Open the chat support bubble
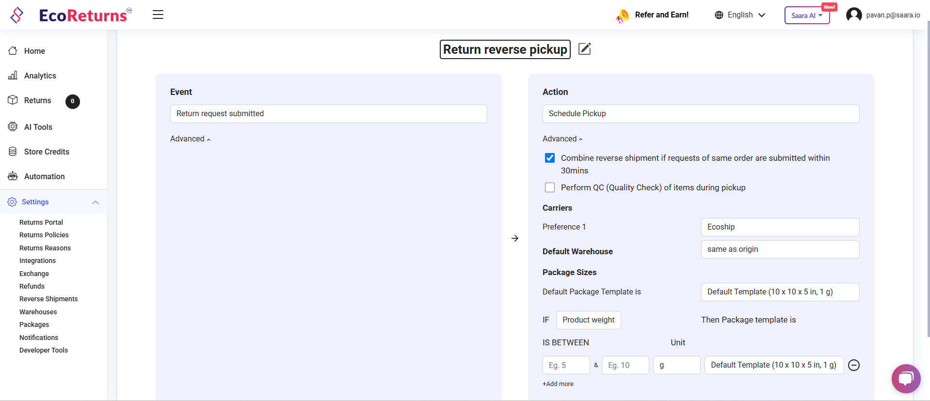Screen dimensions: 930x401 (905, 378)
